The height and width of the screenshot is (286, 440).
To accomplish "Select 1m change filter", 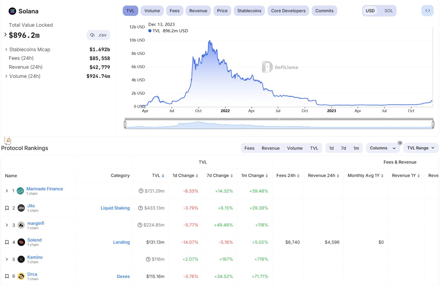I will pyautogui.click(x=356, y=148).
